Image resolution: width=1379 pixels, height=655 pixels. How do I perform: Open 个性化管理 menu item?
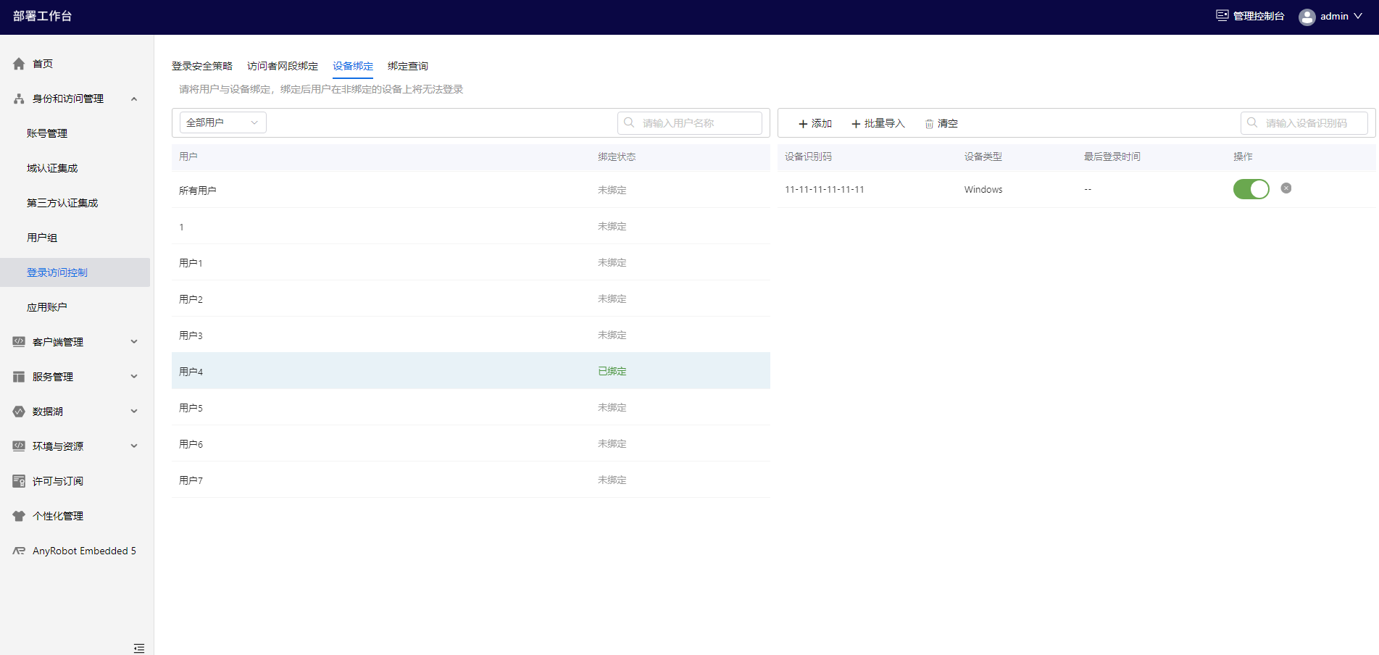point(58,516)
